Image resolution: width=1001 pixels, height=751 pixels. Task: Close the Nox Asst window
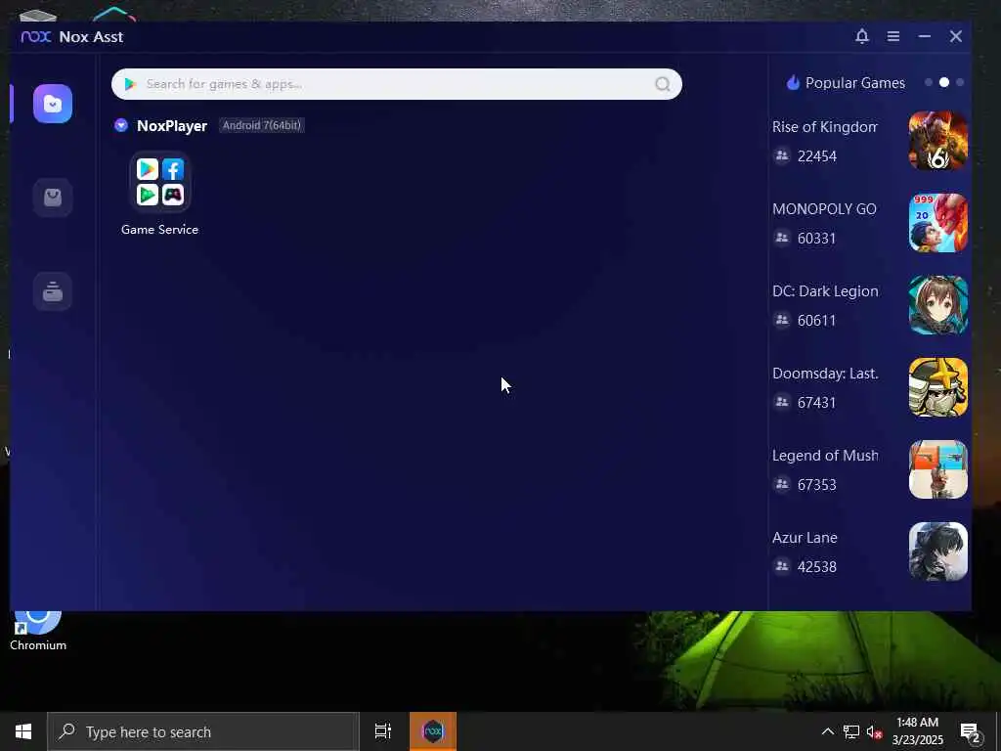(956, 36)
